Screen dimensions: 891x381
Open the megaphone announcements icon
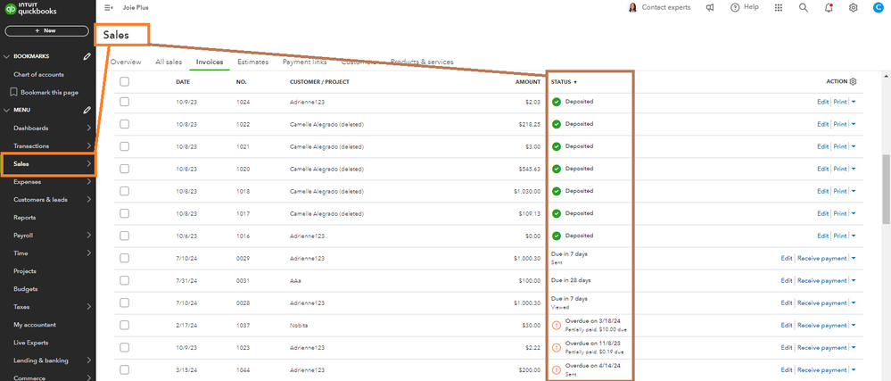710,7
